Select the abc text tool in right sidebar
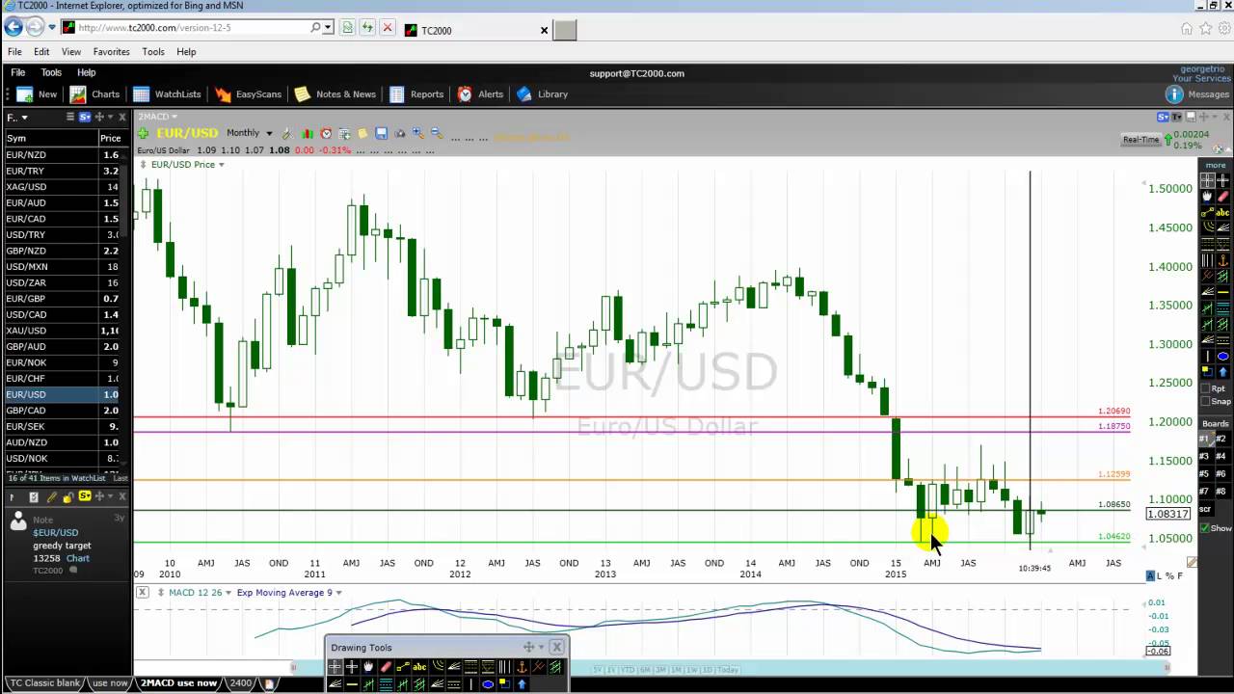This screenshot has width=1234, height=694. (x=1223, y=211)
